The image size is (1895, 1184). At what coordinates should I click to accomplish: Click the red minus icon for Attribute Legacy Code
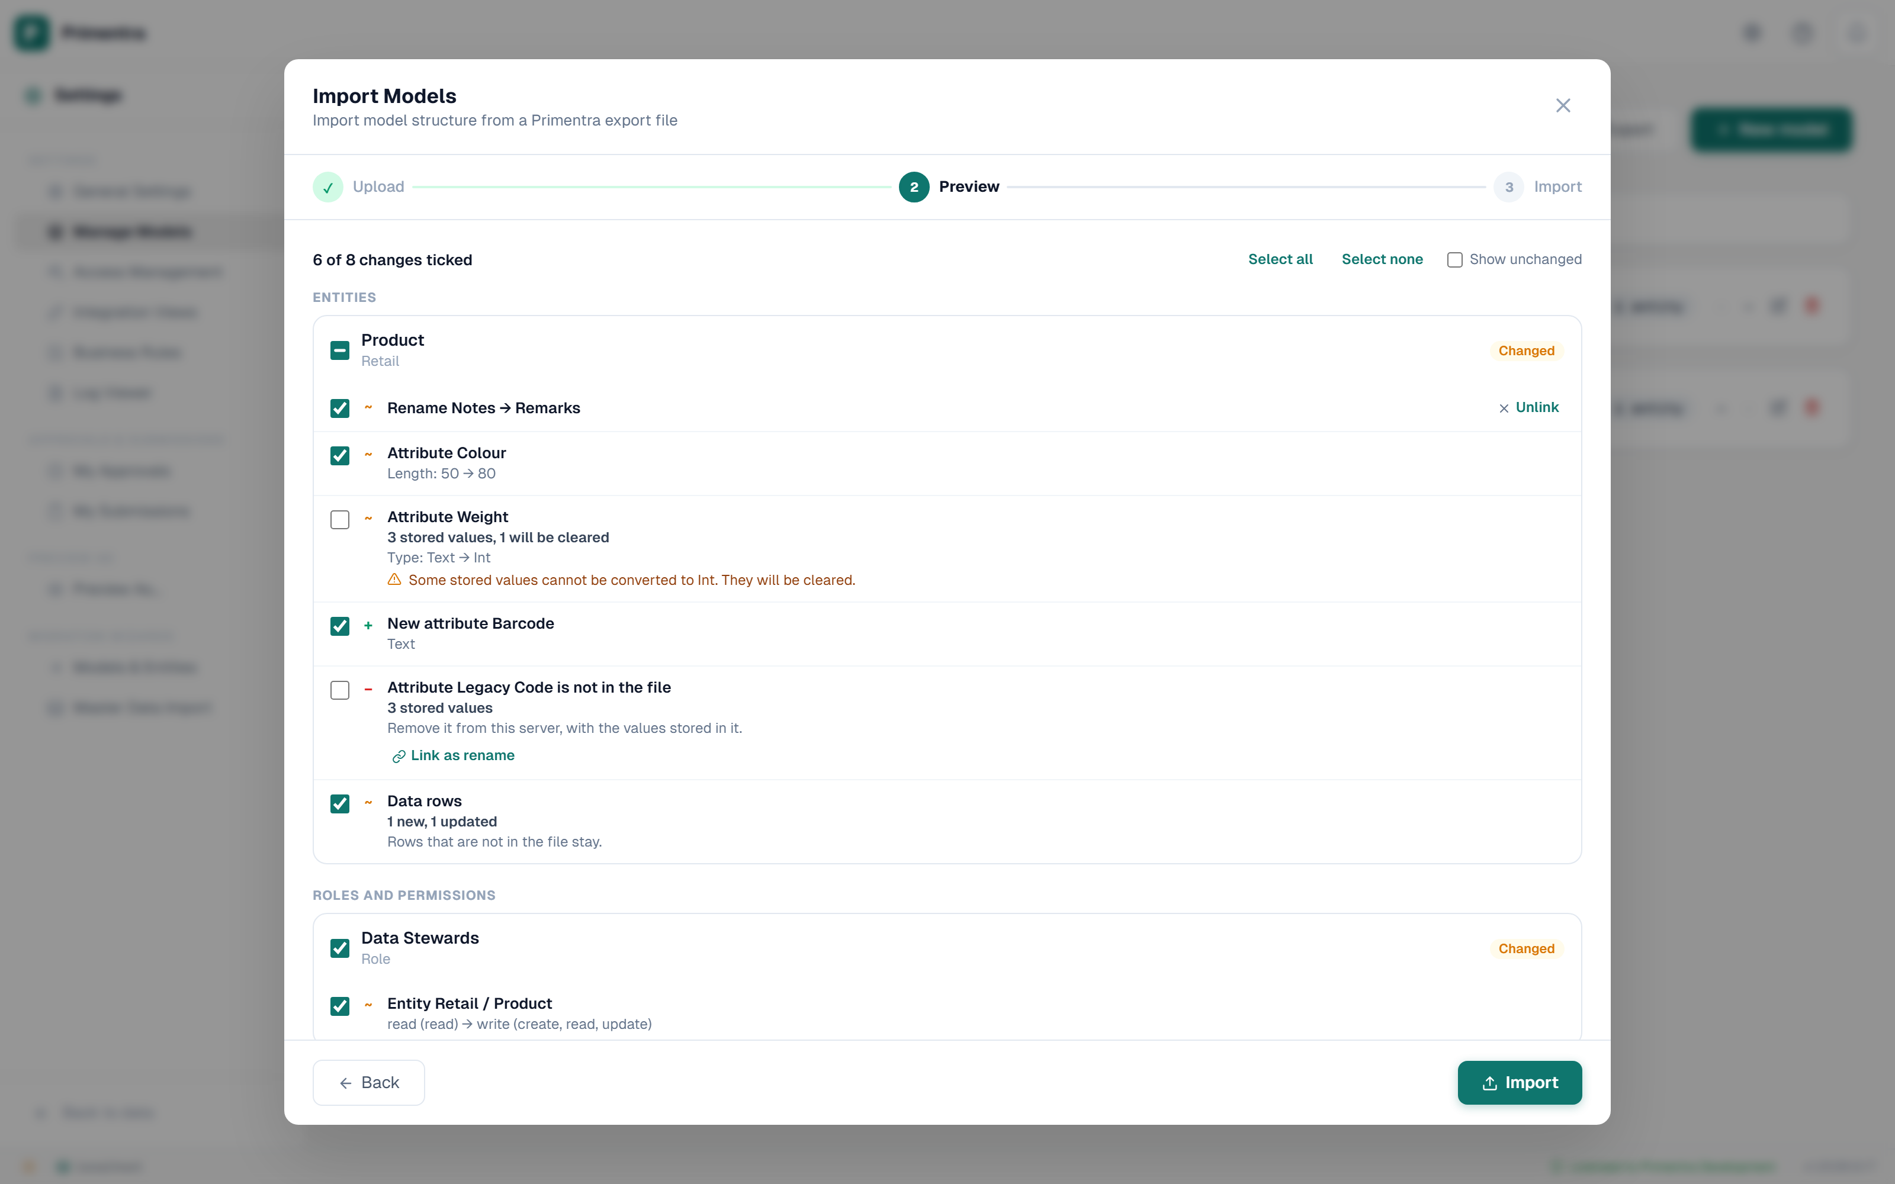pyautogui.click(x=368, y=689)
